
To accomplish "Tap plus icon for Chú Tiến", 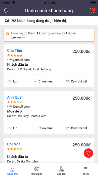I will point(35,81).
